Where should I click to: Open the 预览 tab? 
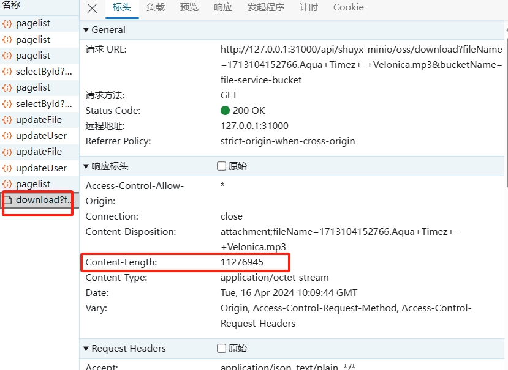(189, 8)
